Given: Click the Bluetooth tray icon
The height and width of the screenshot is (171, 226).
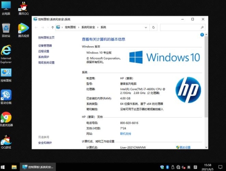Looking at the screenshot, I should coord(167,167).
